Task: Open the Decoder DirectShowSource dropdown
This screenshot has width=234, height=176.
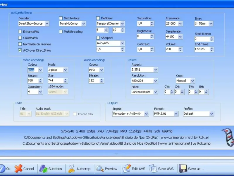Action: (x=47, y=23)
